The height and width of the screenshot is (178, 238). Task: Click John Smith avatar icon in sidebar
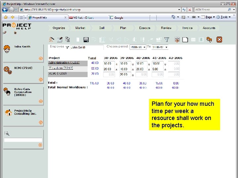[7, 49]
